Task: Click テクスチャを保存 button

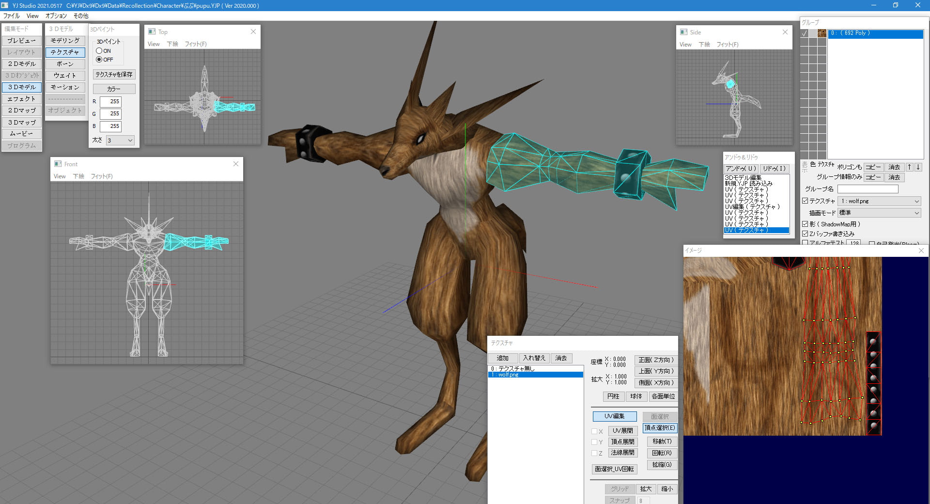Action: (114, 75)
